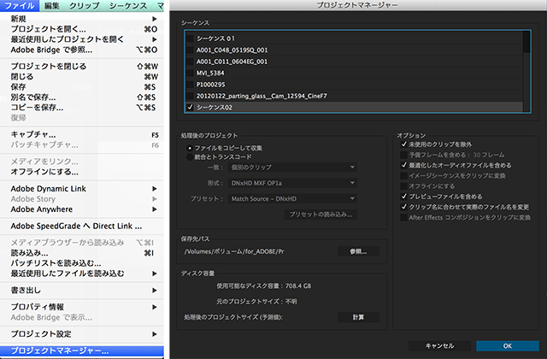The width and height of the screenshot is (547, 359).
Task: Expand the 書き出し submenu
Action: pos(82,291)
